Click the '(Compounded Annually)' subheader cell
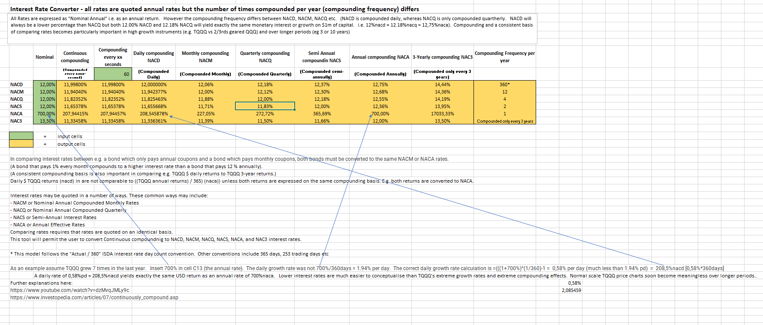The height and width of the screenshot is (325, 763). click(x=380, y=74)
